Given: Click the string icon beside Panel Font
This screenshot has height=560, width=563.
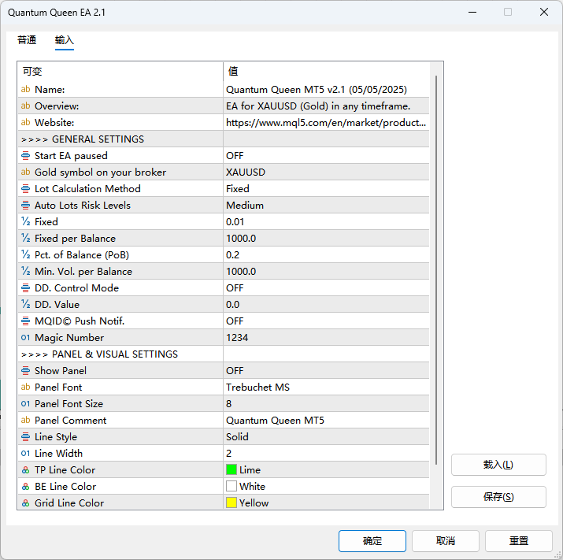Looking at the screenshot, I should [25, 388].
